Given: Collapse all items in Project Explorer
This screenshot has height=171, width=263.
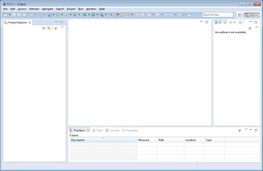Looking at the screenshot, I should pyautogui.click(x=44, y=28).
